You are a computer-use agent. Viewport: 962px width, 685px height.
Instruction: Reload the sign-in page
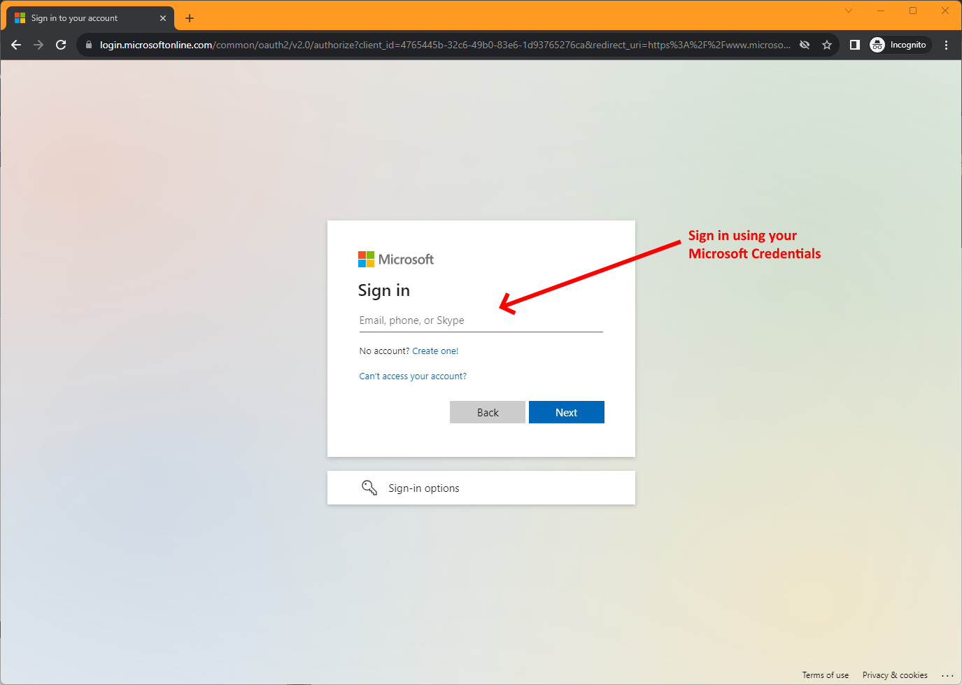pos(61,45)
